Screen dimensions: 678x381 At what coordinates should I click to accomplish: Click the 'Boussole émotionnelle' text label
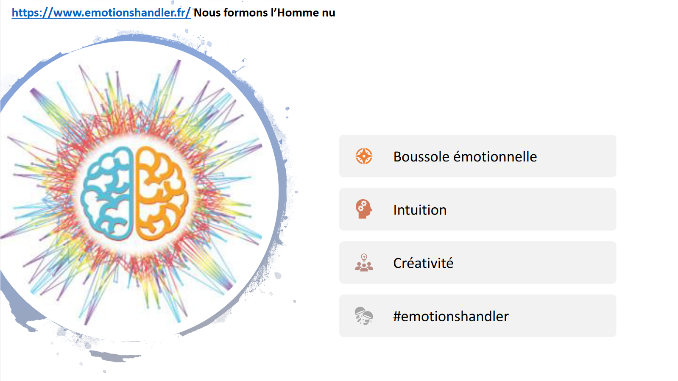click(465, 157)
